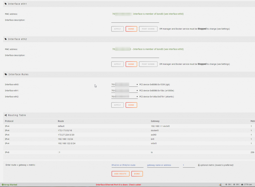Viewport: 255px width, 187px height.
Task: Click the 1776 rpm fan reading
Action: (248, 184)
